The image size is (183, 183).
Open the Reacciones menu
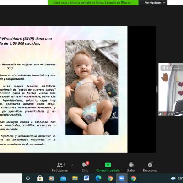150,167
